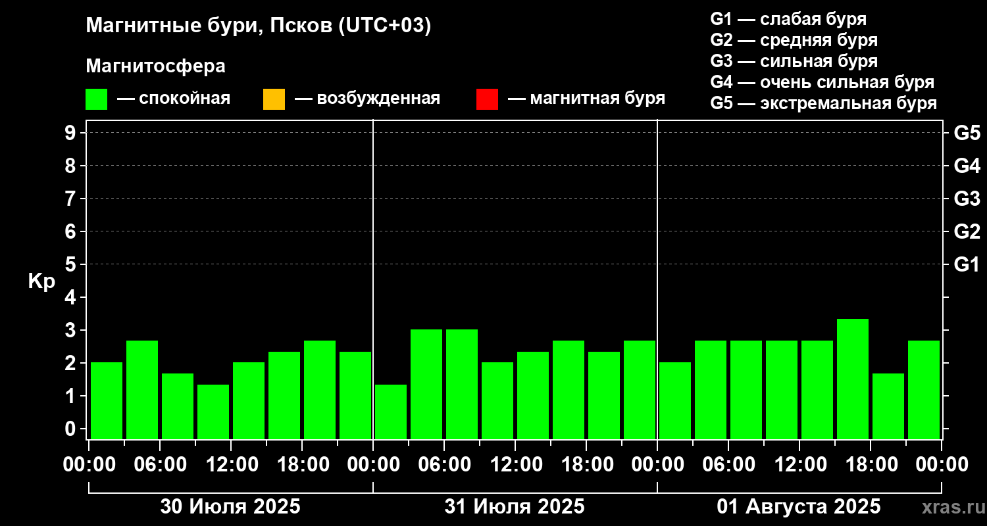Select the 31 Июля 03:00–06:00 bar
Screen dimensions: 987x526
(x=426, y=384)
